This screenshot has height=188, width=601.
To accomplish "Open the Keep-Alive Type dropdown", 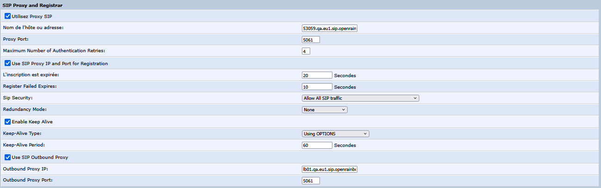I will tap(335, 134).
